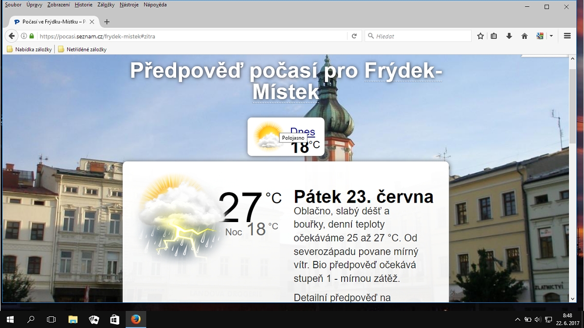Viewport: 584px width, 328px height.
Task: Open the bookmarks list icon
Action: tap(494, 36)
